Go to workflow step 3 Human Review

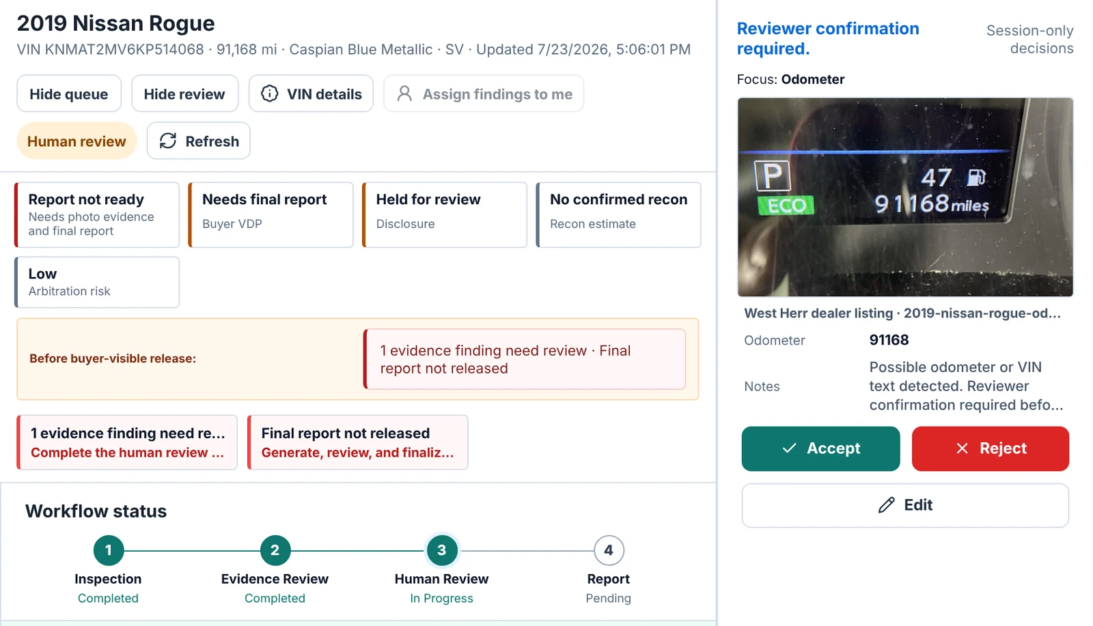point(441,550)
